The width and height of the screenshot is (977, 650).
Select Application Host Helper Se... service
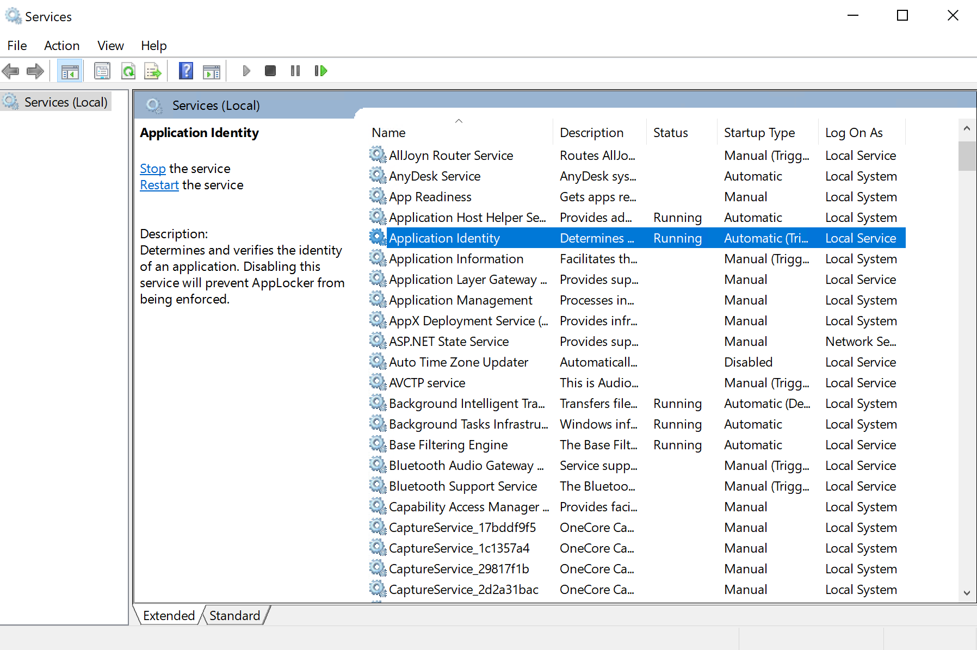click(637, 217)
